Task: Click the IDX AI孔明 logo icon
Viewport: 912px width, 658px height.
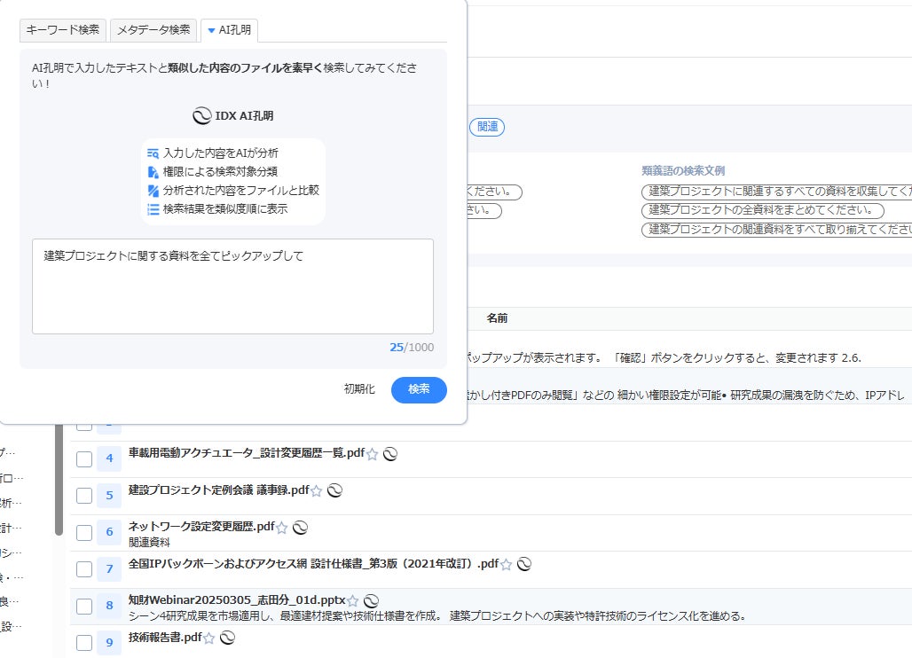Action: (201, 115)
